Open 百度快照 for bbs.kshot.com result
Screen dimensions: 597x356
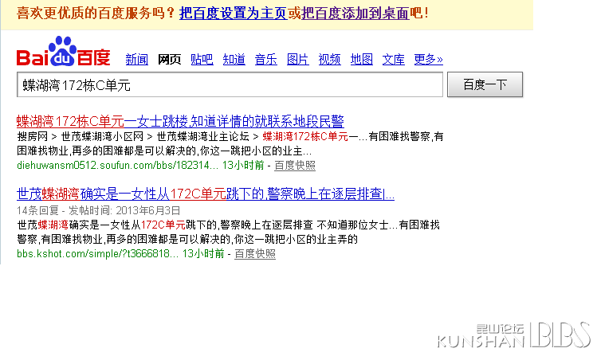(x=255, y=254)
